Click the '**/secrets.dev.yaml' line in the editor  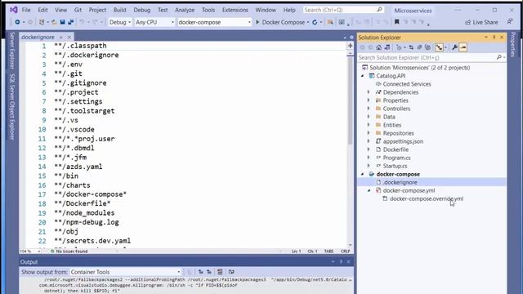pyautogui.click(x=92, y=241)
